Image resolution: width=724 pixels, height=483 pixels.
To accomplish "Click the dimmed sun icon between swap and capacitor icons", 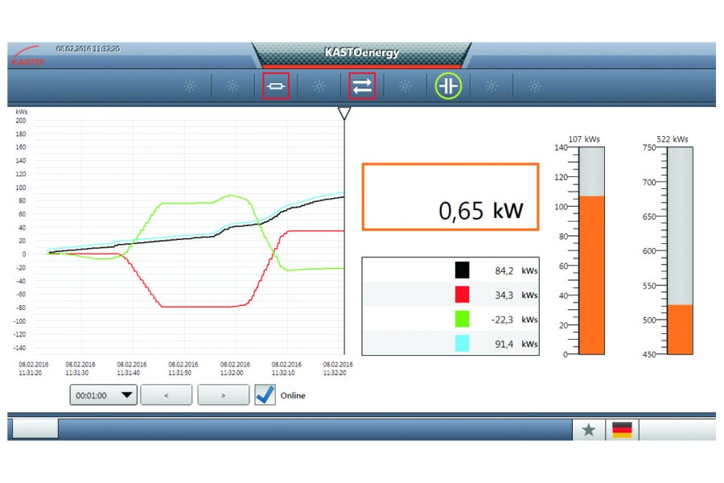I will (x=405, y=86).
